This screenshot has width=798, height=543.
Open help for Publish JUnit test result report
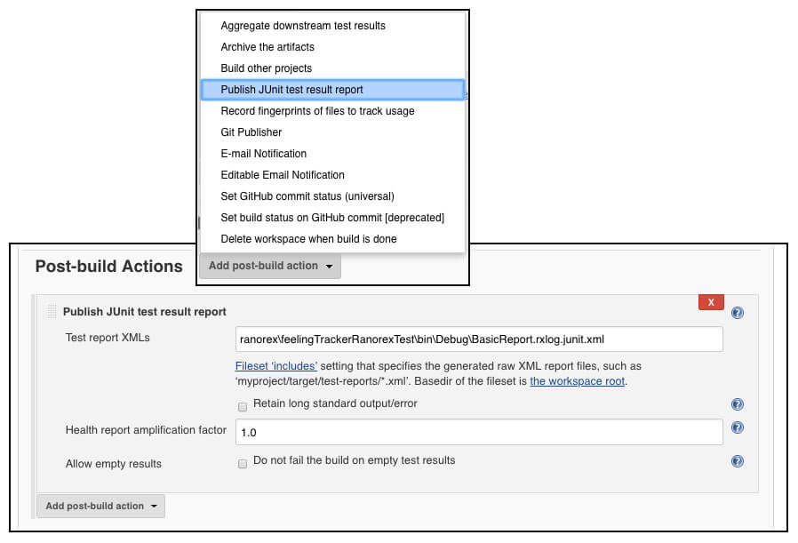tap(737, 313)
